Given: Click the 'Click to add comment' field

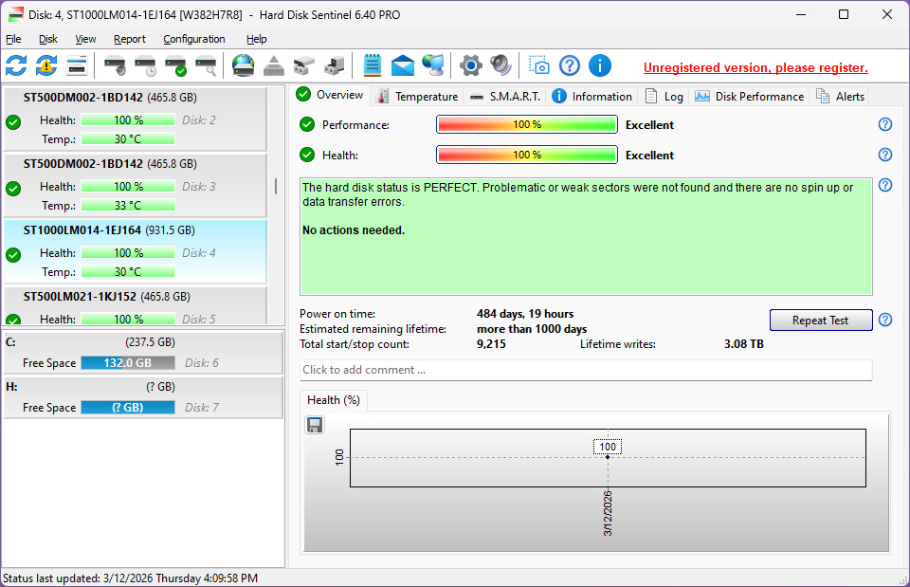Looking at the screenshot, I should coord(586,370).
